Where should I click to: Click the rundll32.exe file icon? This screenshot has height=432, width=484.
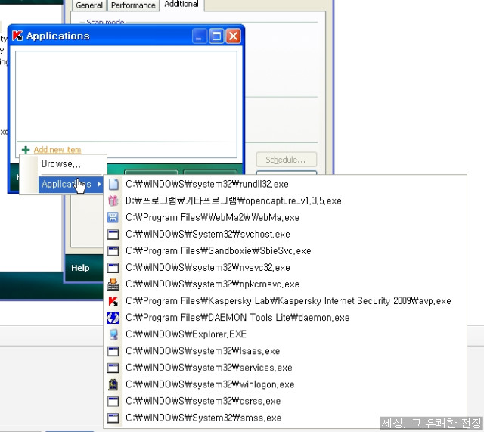(113, 184)
